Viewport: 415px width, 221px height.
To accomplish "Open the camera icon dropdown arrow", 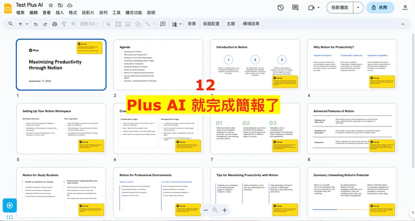I will 319,8.
